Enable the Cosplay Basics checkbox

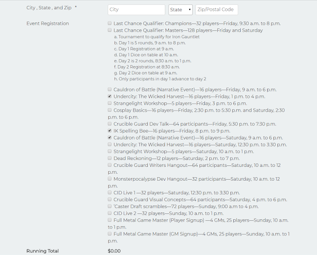point(110,110)
